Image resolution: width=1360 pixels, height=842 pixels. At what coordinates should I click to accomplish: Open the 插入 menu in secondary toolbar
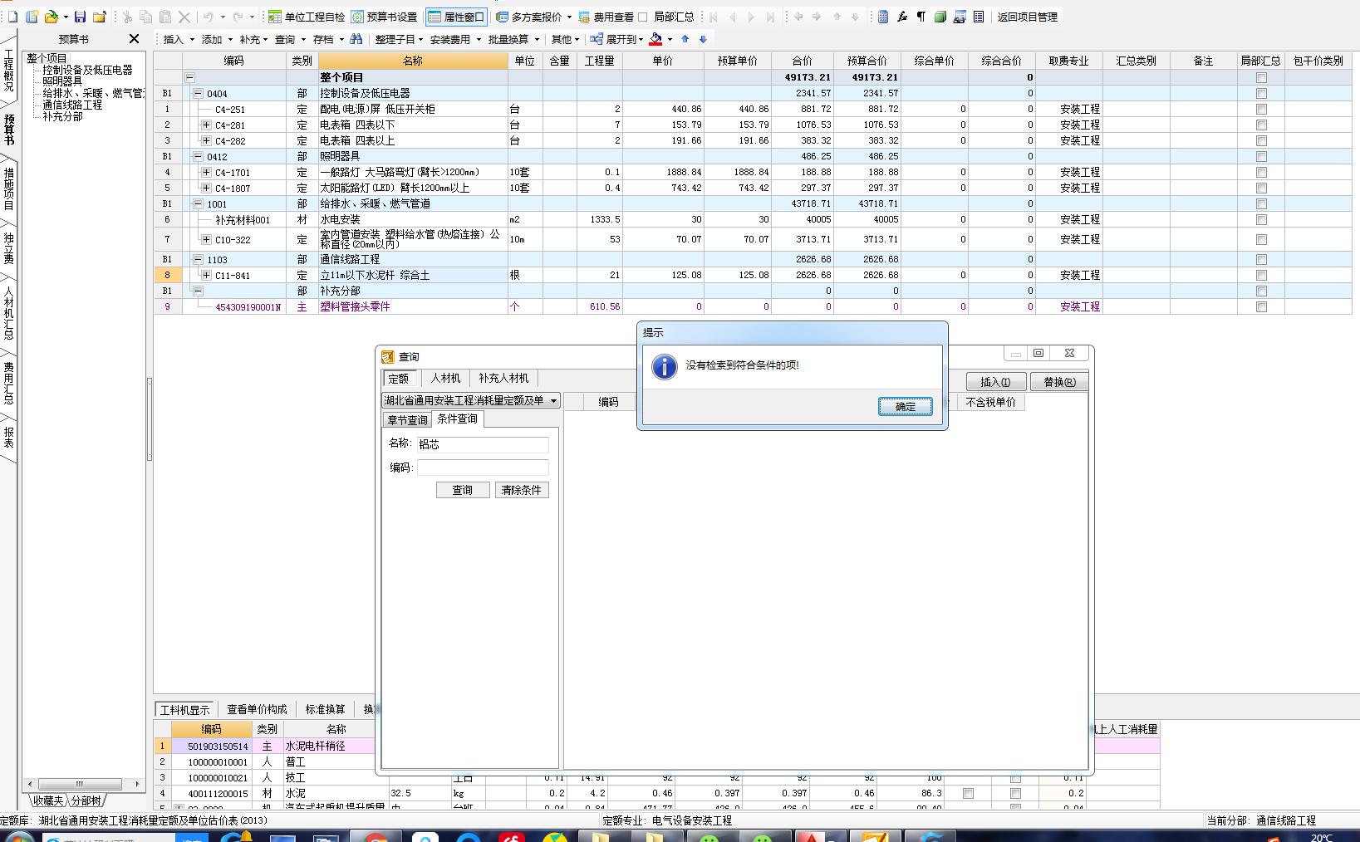(x=178, y=39)
